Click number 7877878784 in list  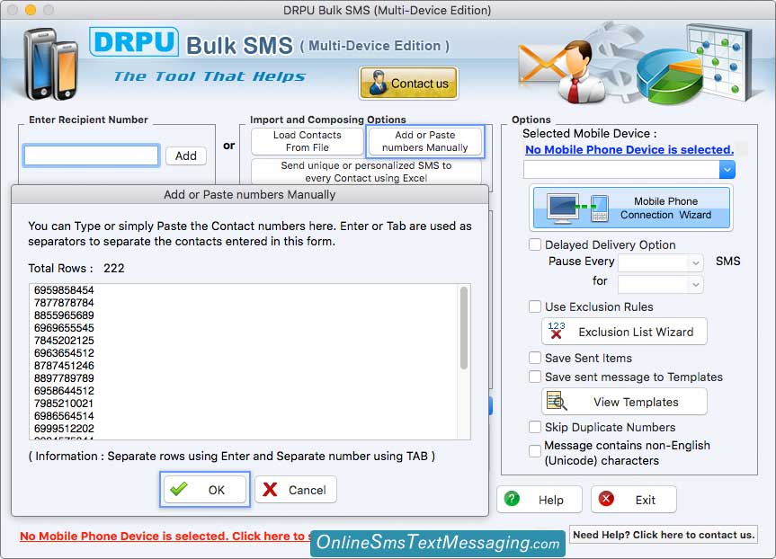tap(64, 302)
